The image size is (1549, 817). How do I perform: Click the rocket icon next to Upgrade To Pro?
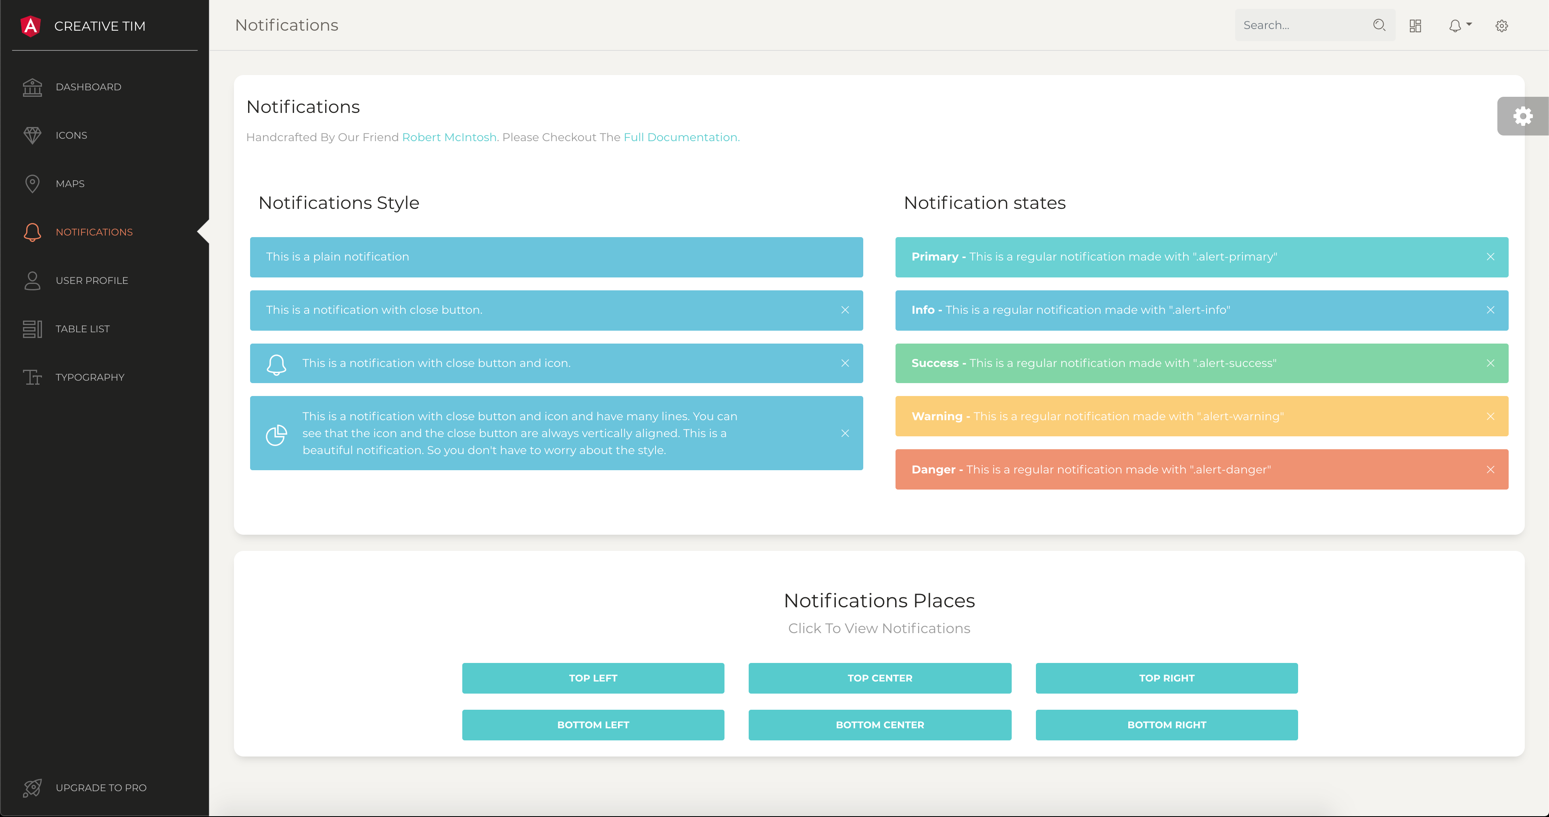point(32,788)
